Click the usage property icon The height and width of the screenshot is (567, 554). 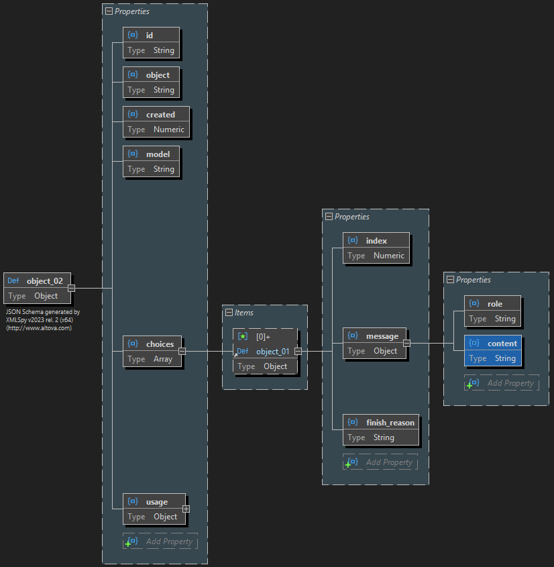(133, 501)
